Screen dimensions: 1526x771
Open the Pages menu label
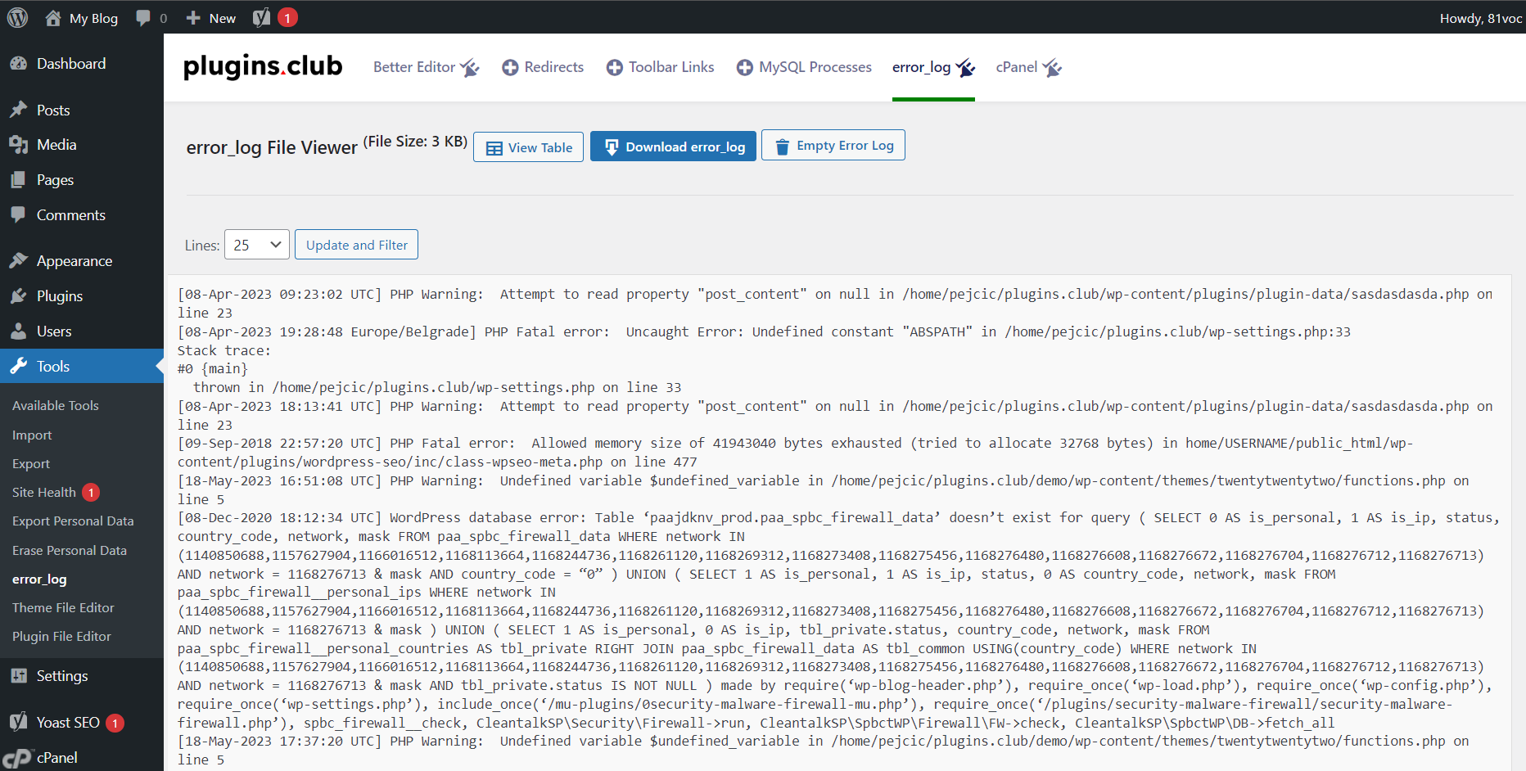pos(55,180)
